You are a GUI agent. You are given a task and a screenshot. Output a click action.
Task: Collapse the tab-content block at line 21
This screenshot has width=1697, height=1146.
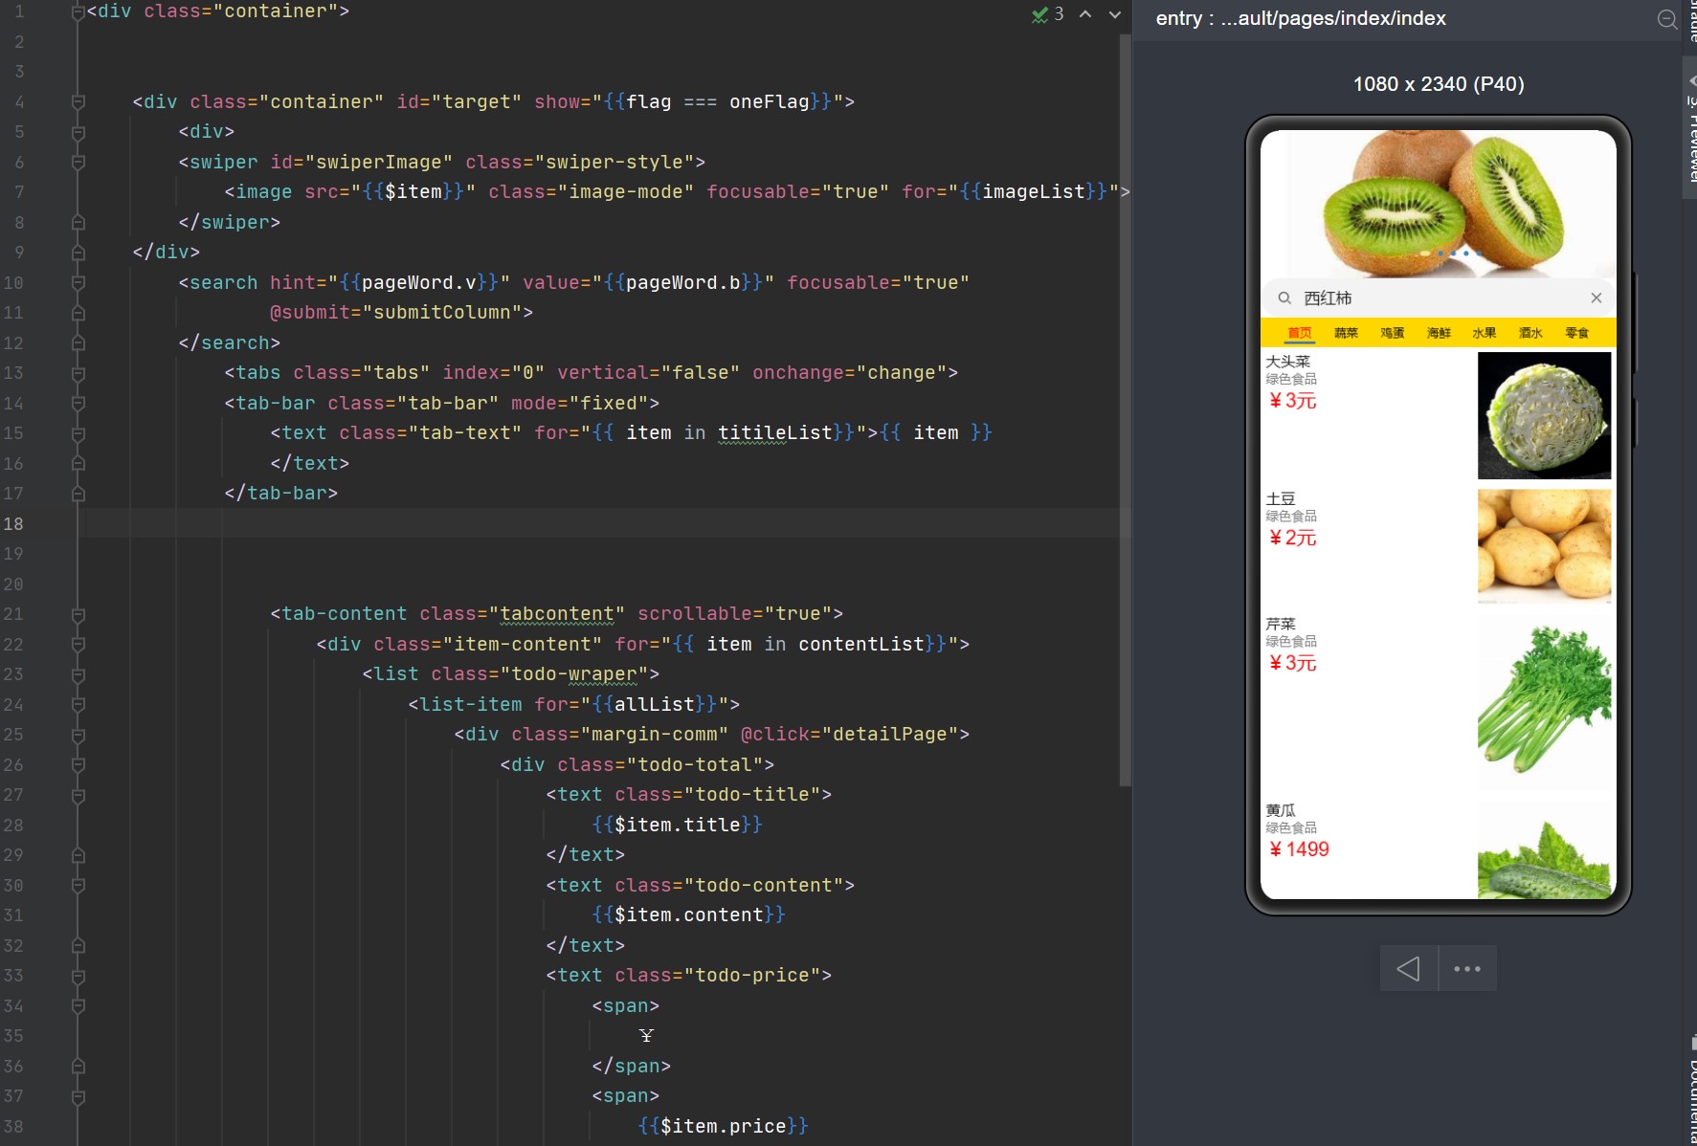pos(78,614)
